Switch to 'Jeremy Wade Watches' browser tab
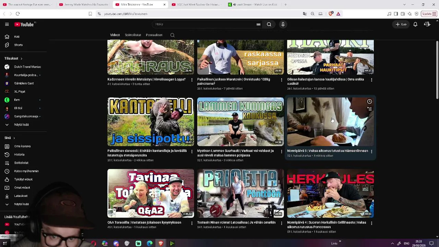Viewport: 439px width, 247px height. pyautogui.click(x=84, y=4)
